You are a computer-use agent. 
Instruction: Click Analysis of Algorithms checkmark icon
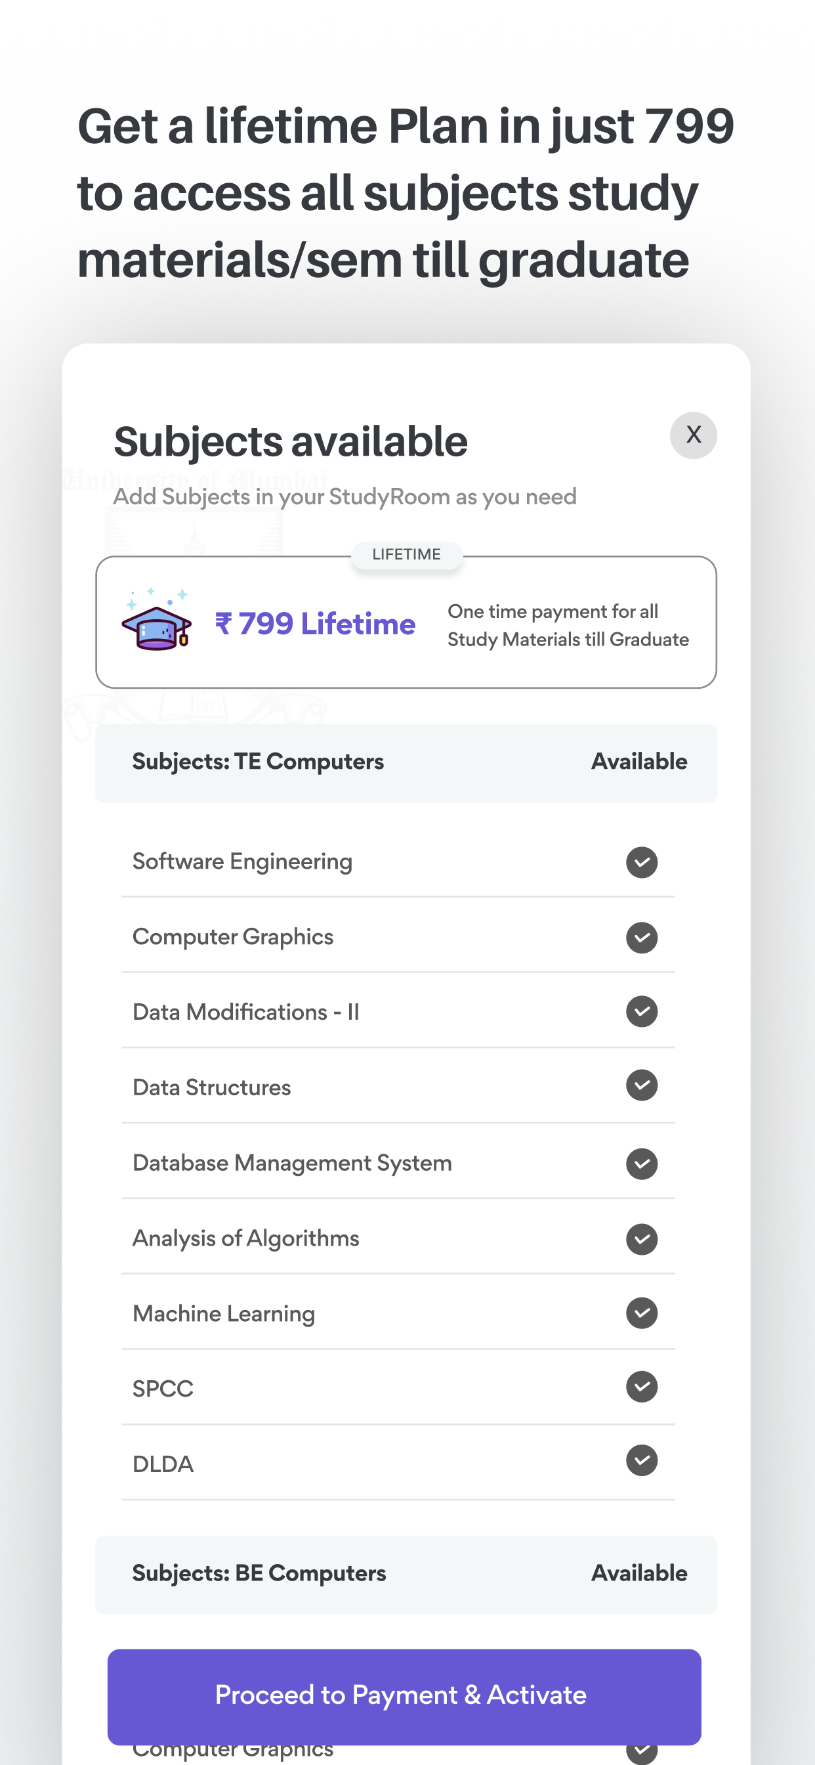click(642, 1239)
